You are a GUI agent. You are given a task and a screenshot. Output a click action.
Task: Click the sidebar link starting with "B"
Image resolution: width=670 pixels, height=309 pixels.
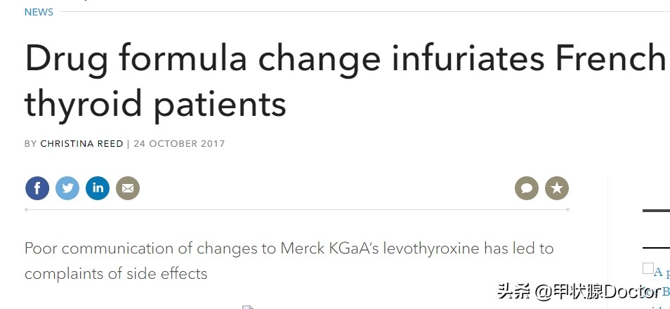click(666, 292)
